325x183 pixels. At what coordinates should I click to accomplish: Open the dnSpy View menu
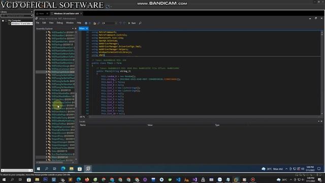pyautogui.click(x=51, y=23)
